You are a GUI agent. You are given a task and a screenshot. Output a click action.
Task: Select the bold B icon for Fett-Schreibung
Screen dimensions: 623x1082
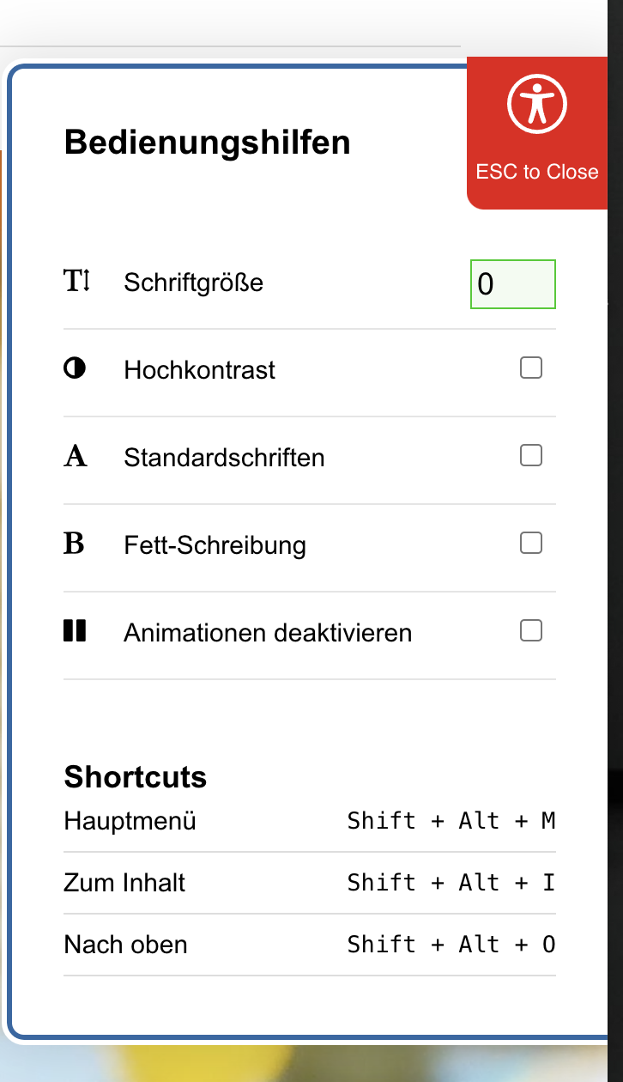click(76, 544)
